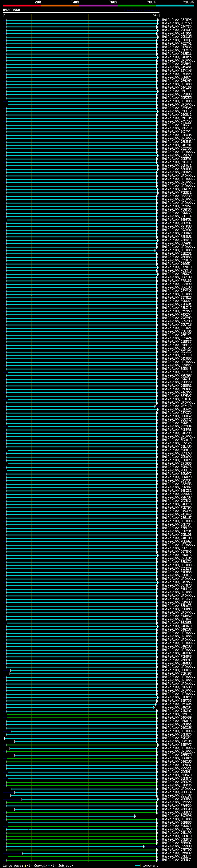The width and height of the screenshot is (197, 868).
Task: Select the UniRef100_A9U397 label
Action: (176, 375)
